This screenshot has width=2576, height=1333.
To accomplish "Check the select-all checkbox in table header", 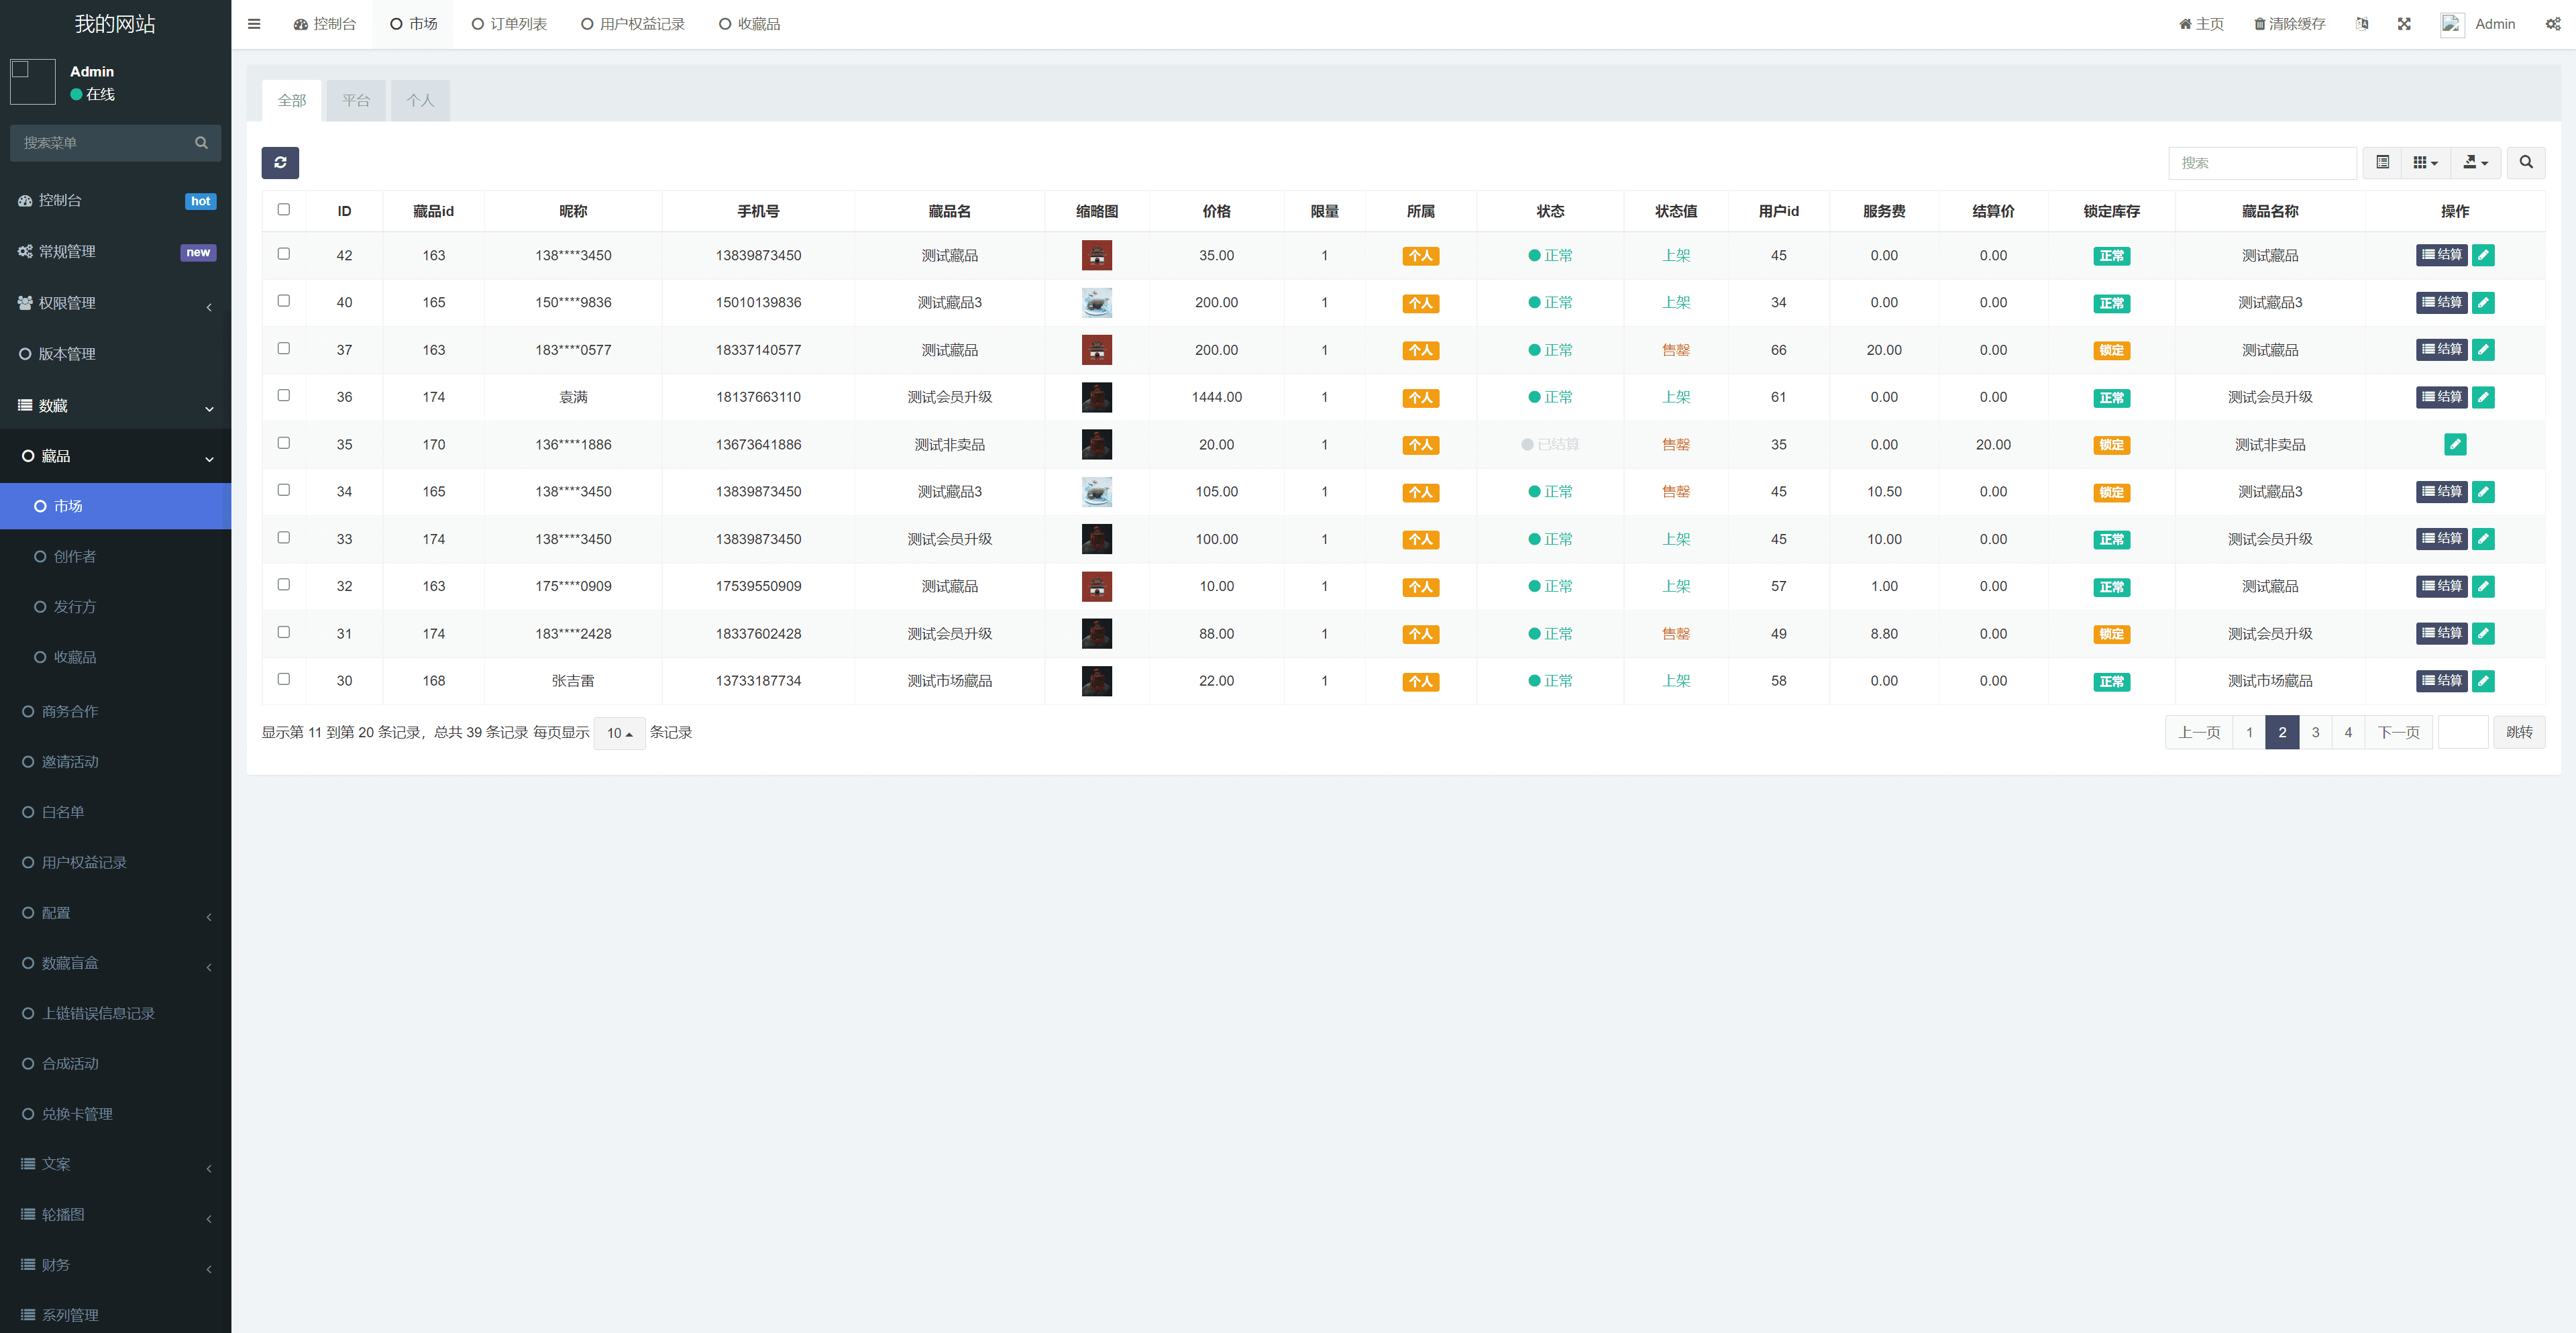I will point(284,210).
